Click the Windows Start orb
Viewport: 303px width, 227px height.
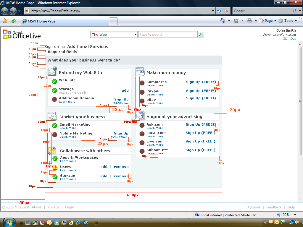(x=9, y=222)
